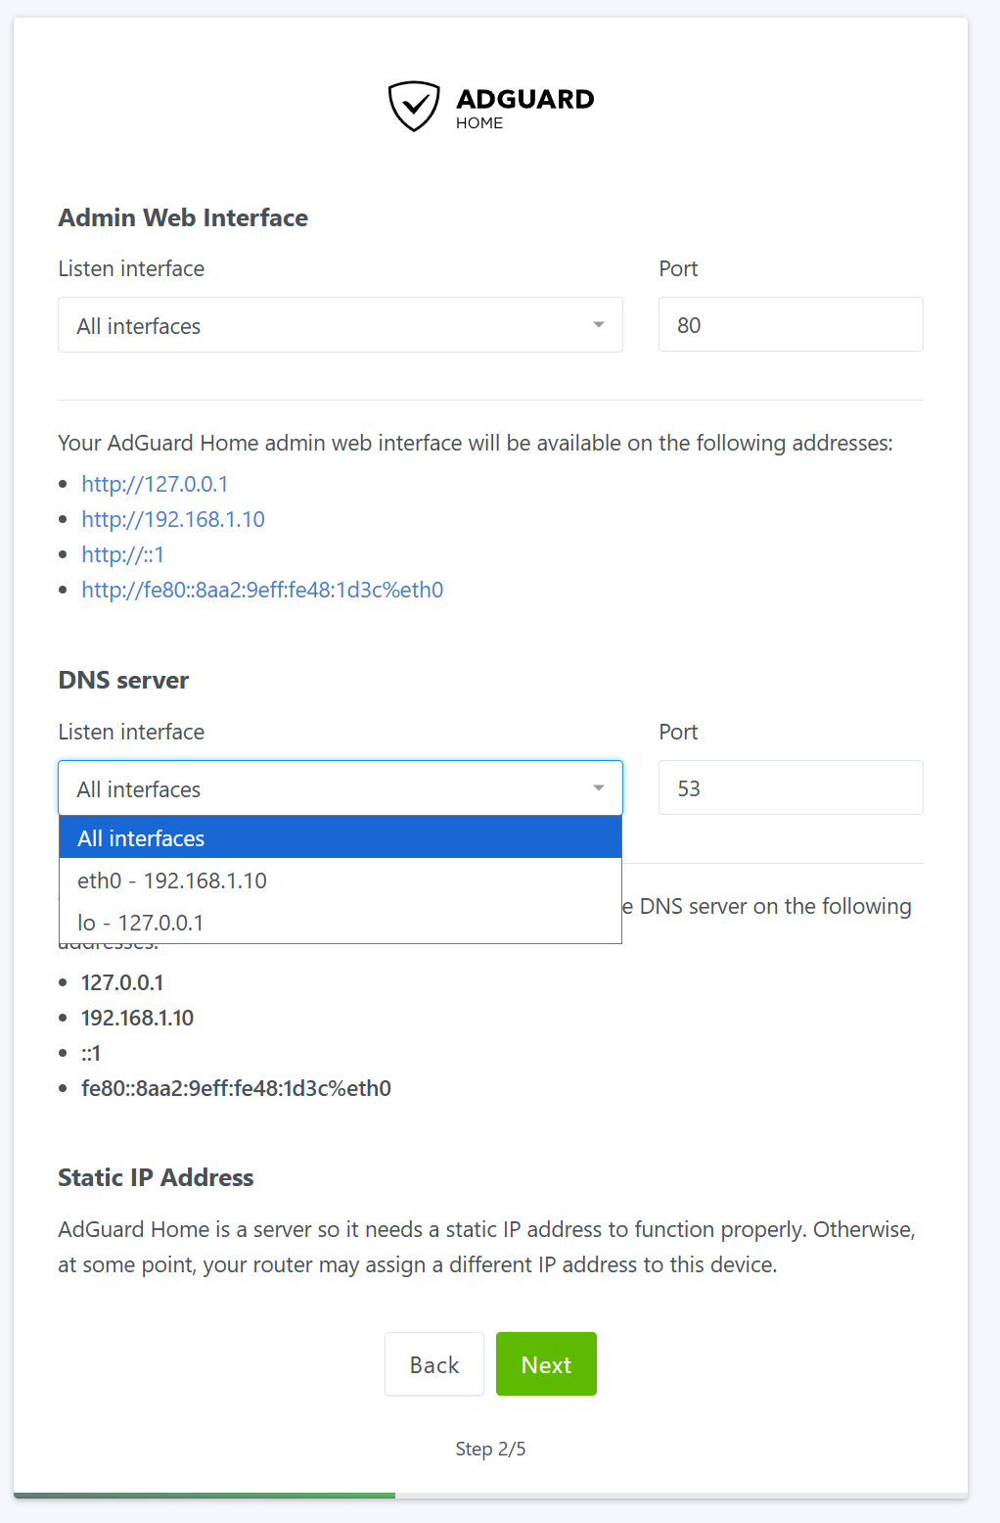Click the AdGuard Home shield logo
The width and height of the screenshot is (1000, 1523).
coord(414,106)
